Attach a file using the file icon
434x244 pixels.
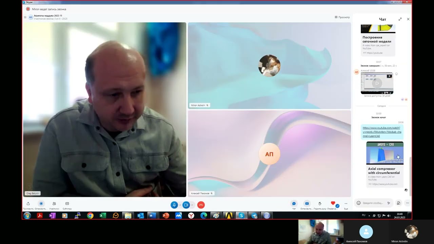(x=398, y=203)
